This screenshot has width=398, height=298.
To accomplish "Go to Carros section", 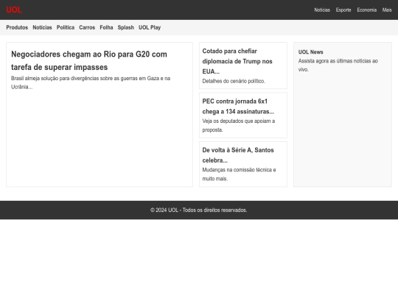I will pyautogui.click(x=87, y=27).
